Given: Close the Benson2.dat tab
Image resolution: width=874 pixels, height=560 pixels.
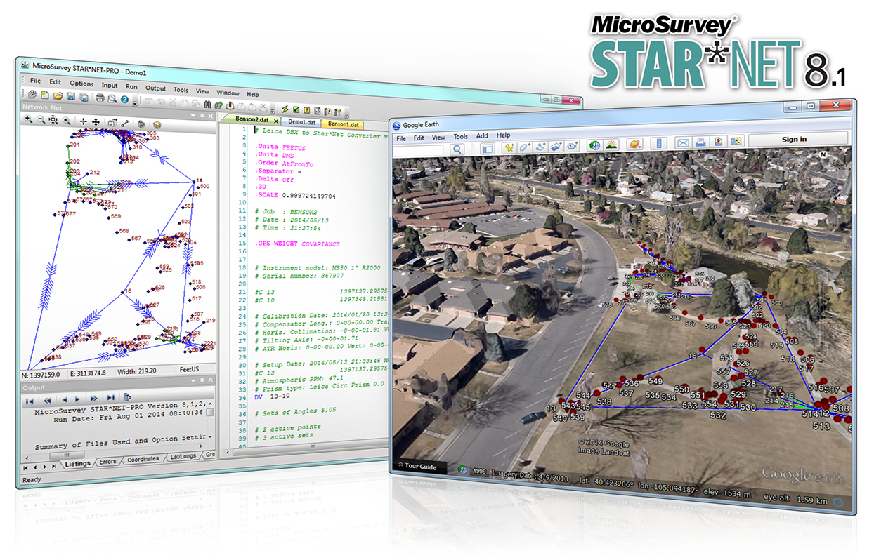Looking at the screenshot, I should click(276, 121).
